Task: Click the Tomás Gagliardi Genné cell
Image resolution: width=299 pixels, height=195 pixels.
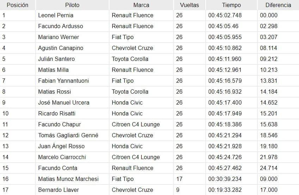Action: (72, 135)
